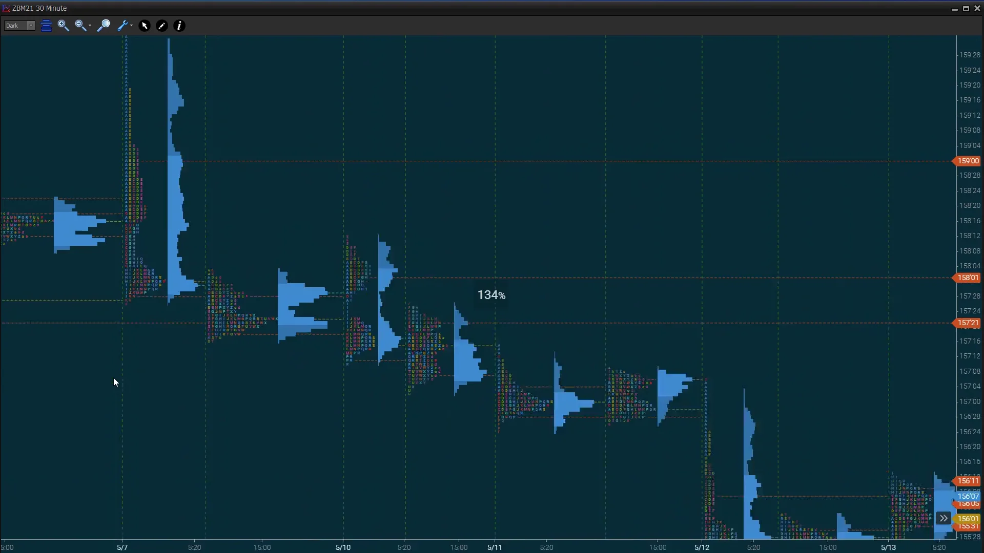Click the 5/12 date marker on axis
Viewport: 984px width, 553px height.
[x=702, y=547]
